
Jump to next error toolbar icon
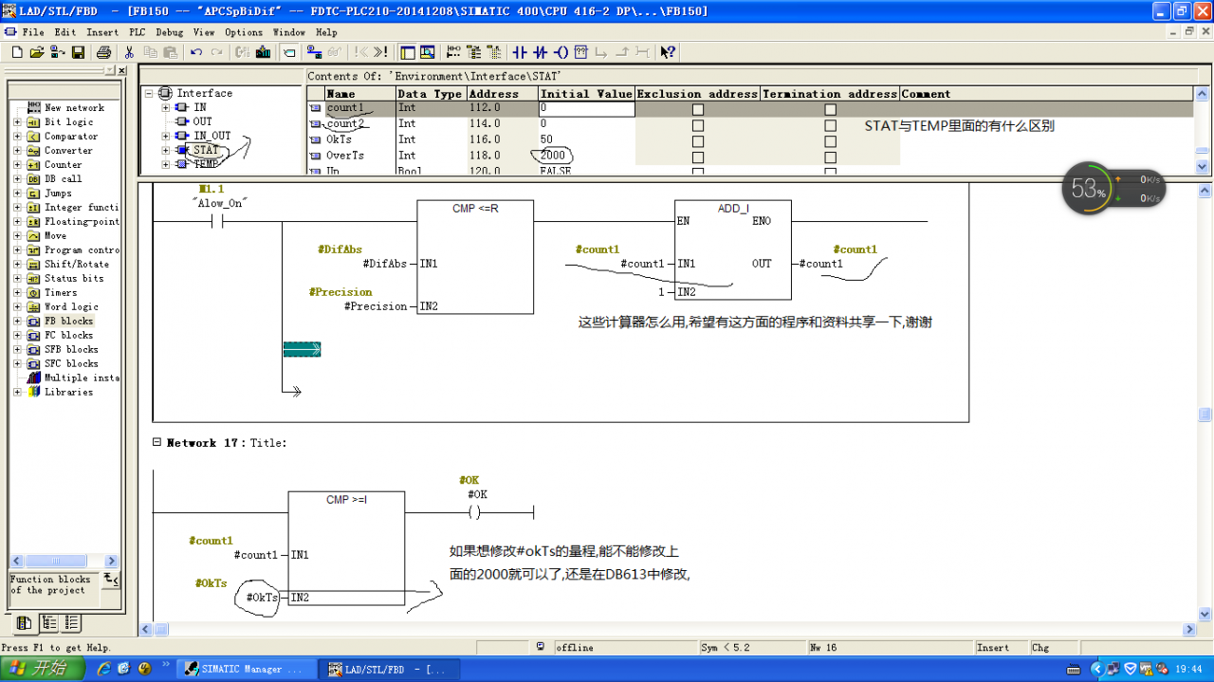tap(380, 52)
